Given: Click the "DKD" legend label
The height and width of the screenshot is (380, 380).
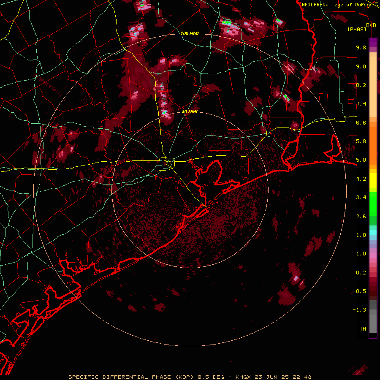Looking at the screenshot, I should point(371,25).
